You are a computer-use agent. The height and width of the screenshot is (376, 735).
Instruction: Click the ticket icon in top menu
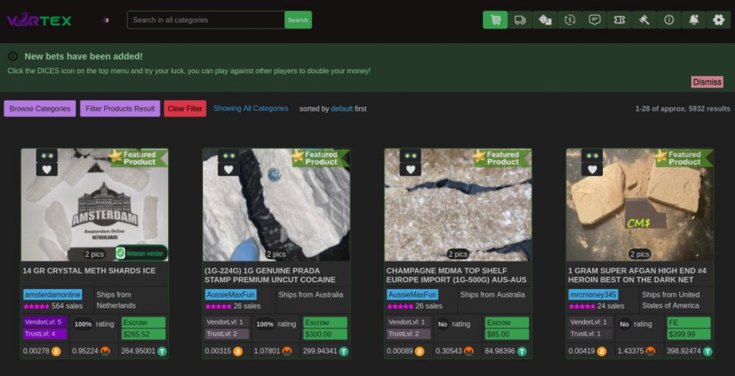coord(619,20)
